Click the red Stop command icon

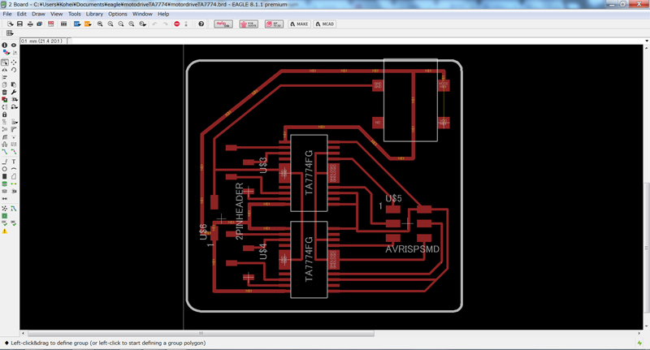[177, 24]
